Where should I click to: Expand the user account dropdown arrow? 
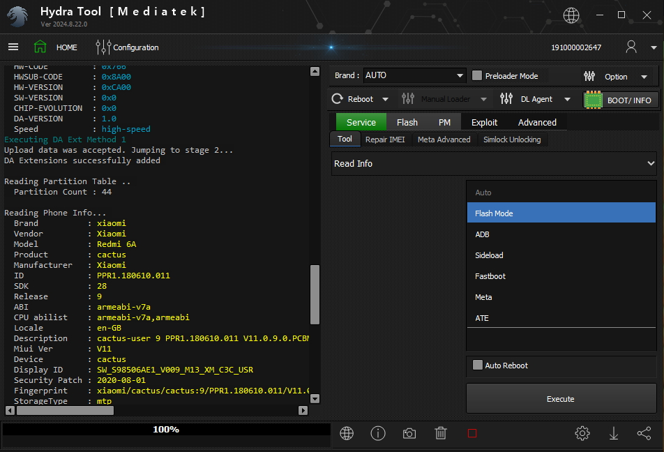pyautogui.click(x=654, y=47)
